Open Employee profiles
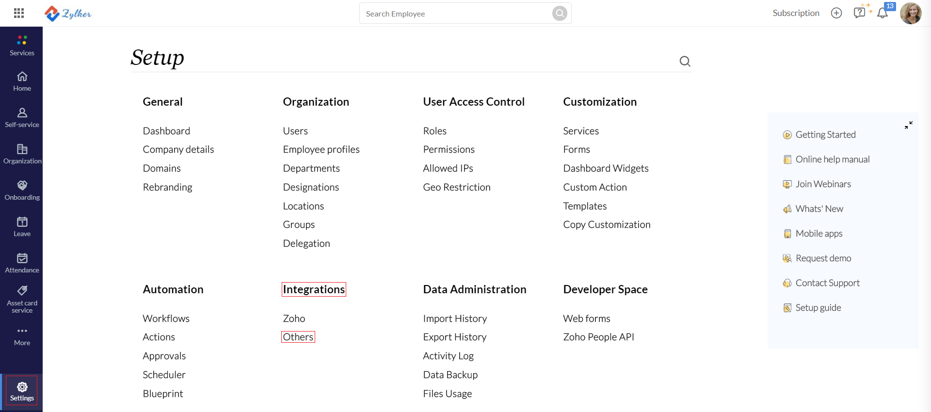The width and height of the screenshot is (931, 412). 321,150
